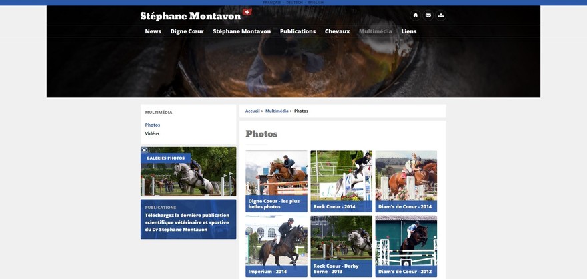Image resolution: width=587 pixels, height=279 pixels.
Task: Click the Swiss flag logo icon
Action: [x=247, y=12]
